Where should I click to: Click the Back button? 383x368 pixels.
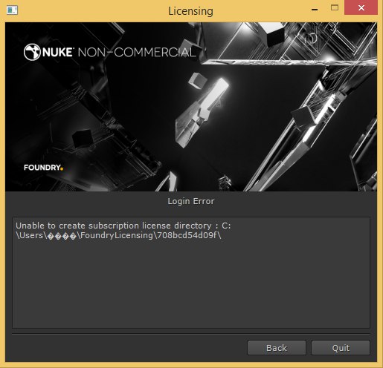point(277,348)
